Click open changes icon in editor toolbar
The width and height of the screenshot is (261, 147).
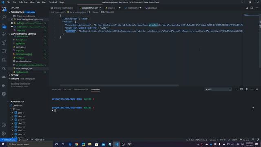click(246, 8)
